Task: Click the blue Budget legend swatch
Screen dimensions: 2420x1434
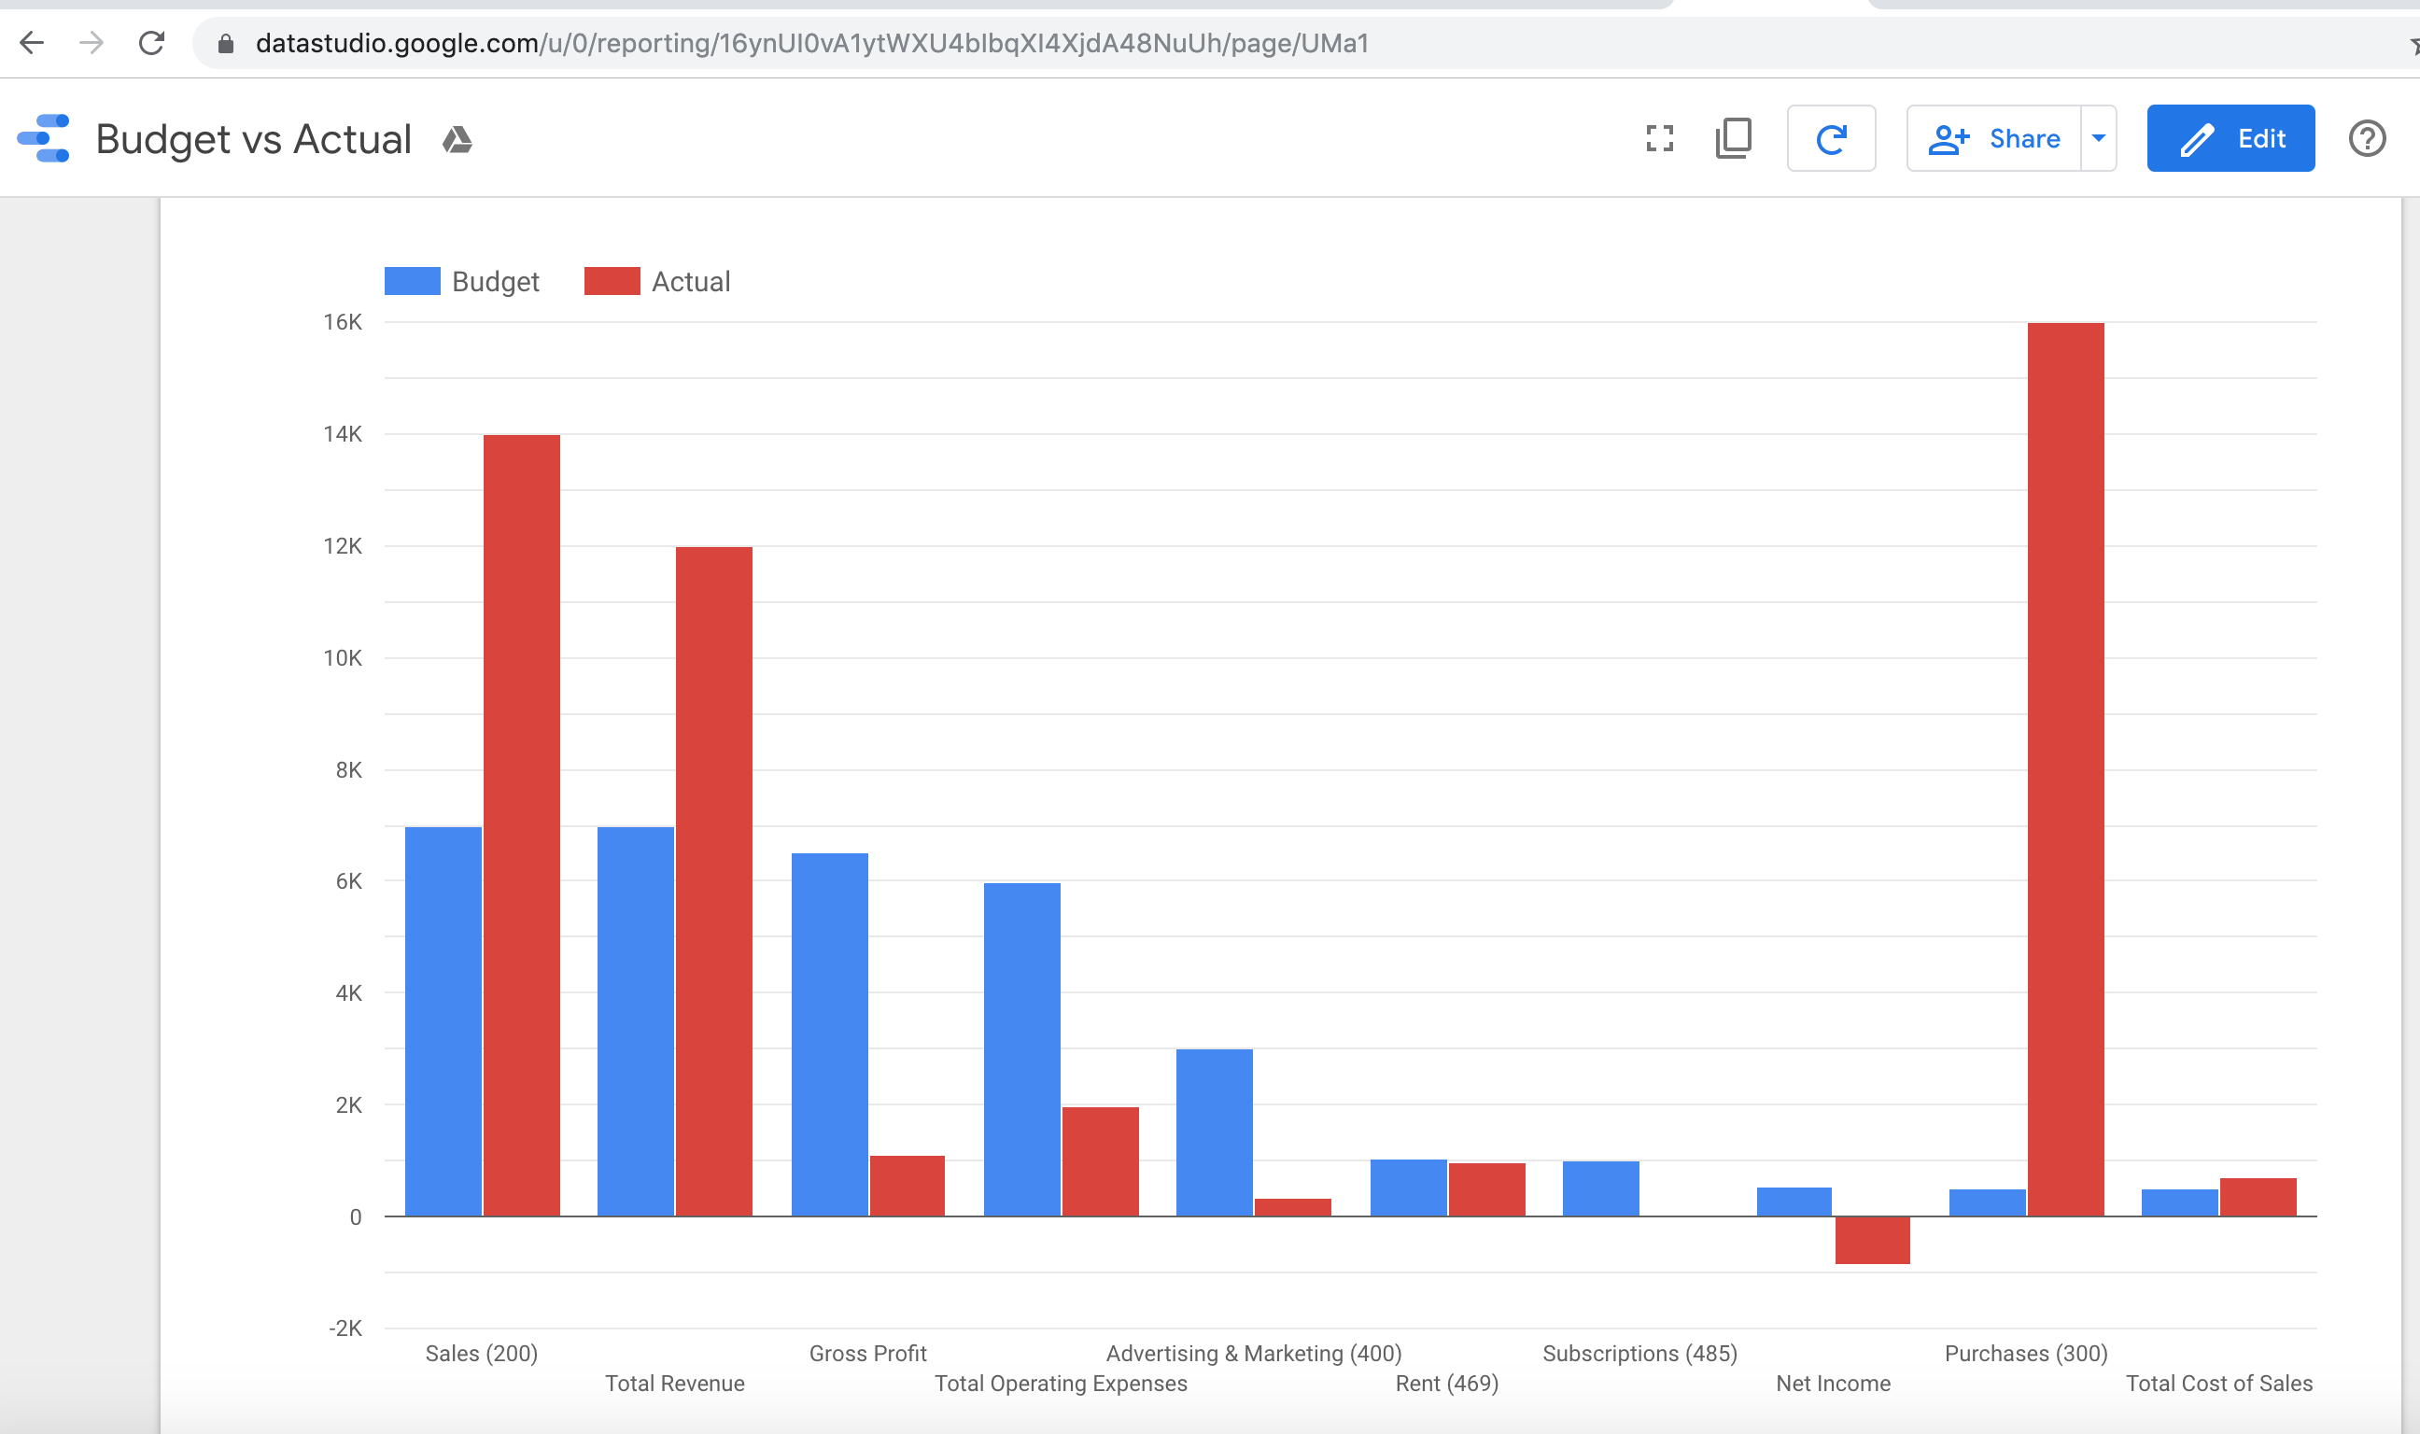Action: [x=413, y=281]
